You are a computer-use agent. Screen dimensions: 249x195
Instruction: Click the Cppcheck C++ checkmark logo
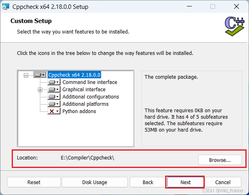click(x=234, y=26)
